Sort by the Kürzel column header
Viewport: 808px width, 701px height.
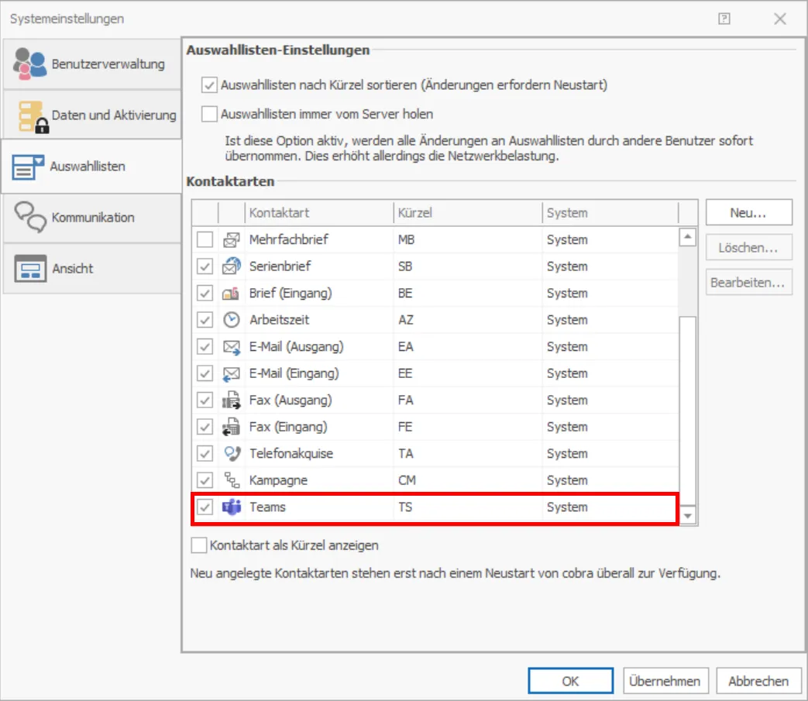coord(467,213)
